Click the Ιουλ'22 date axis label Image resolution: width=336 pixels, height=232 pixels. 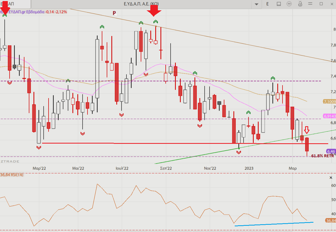pyautogui.click(x=122, y=168)
